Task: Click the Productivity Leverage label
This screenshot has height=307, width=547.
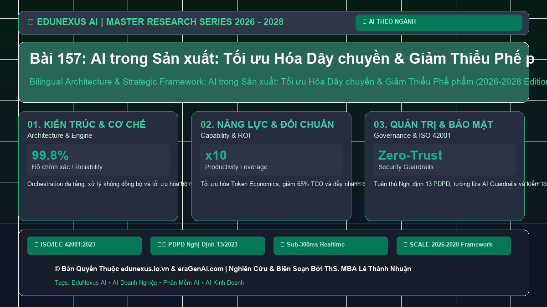Action: point(236,167)
